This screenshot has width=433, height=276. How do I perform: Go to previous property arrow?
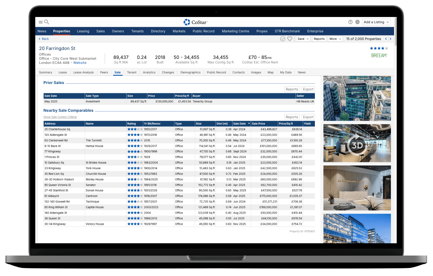[x=386, y=39]
